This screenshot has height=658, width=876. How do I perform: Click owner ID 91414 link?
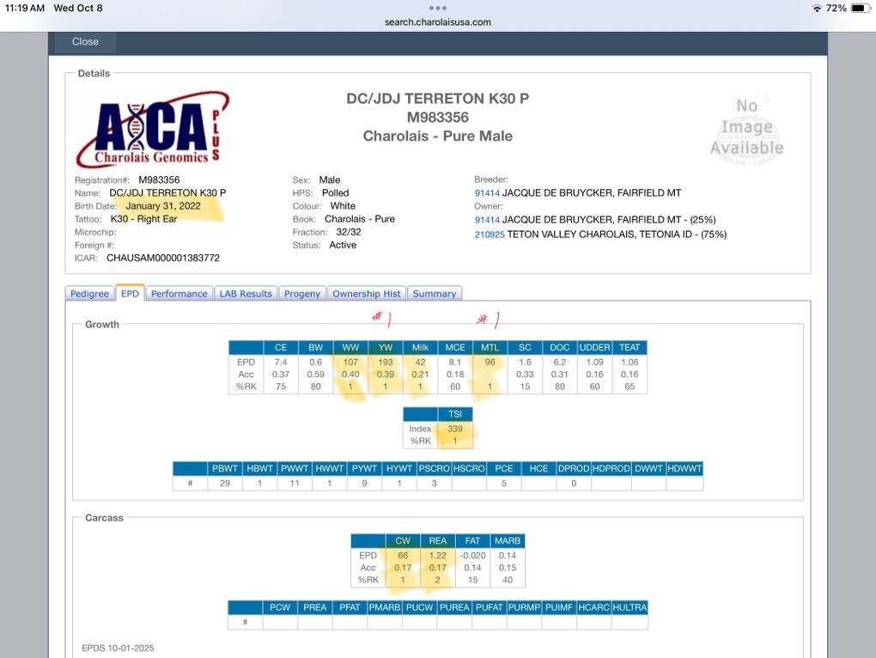pyautogui.click(x=486, y=220)
